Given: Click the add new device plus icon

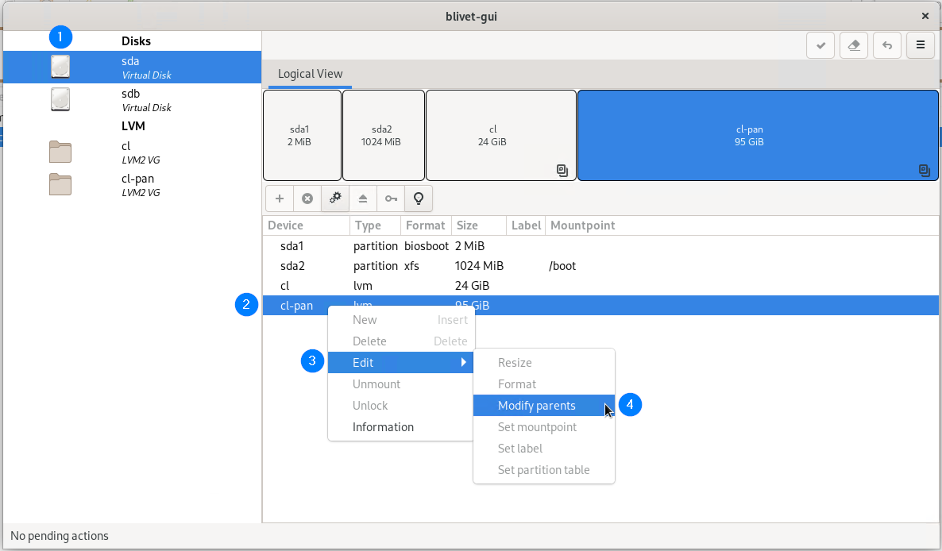Looking at the screenshot, I should point(280,198).
